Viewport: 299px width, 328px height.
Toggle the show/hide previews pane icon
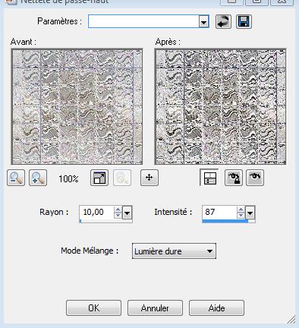209,178
